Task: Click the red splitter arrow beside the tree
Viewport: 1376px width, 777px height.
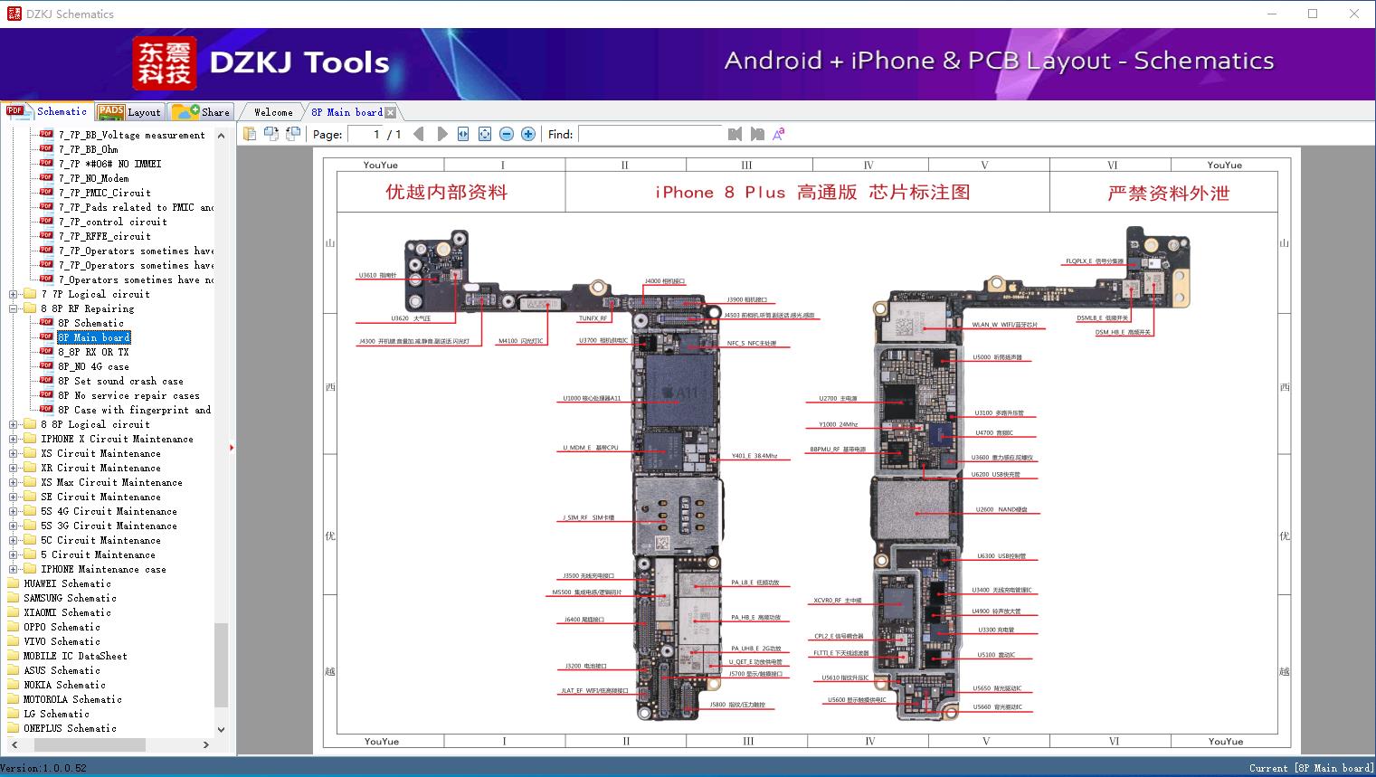Action: [x=232, y=447]
